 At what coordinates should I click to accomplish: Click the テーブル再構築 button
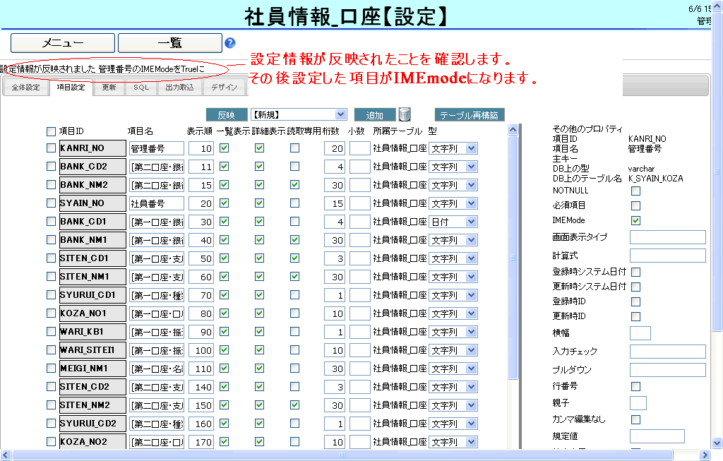pos(469,115)
